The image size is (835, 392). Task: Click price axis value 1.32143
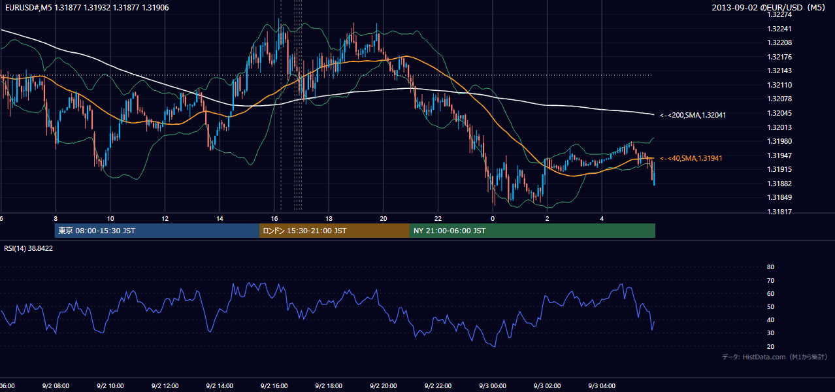(x=779, y=71)
